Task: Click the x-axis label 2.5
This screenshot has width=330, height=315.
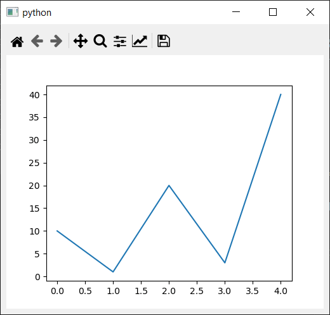Action: 197,291
